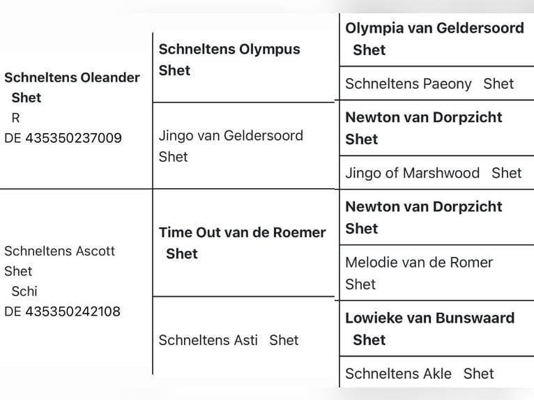Open the Schneltens Olympus pedigree entry
The height and width of the screenshot is (400, 534).
pyautogui.click(x=229, y=49)
